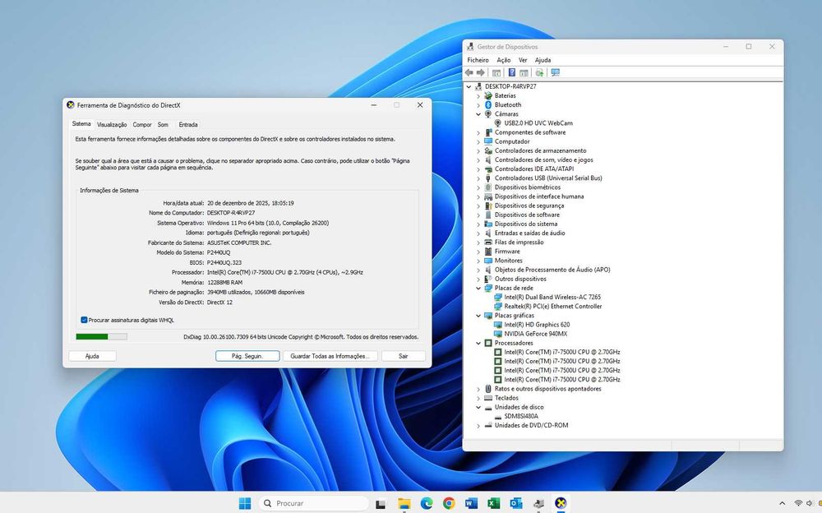
Task: Select the Firmware category label
Action: [507, 252]
